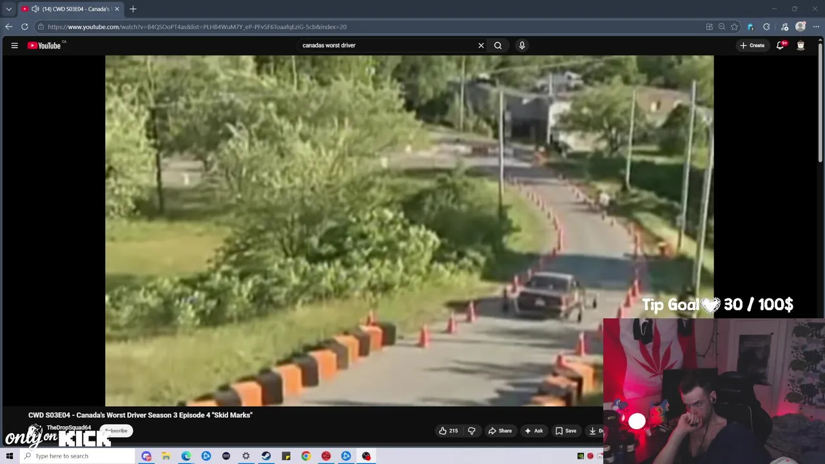Mute the tab with the speaker icon
This screenshot has width=825, height=464.
point(35,9)
